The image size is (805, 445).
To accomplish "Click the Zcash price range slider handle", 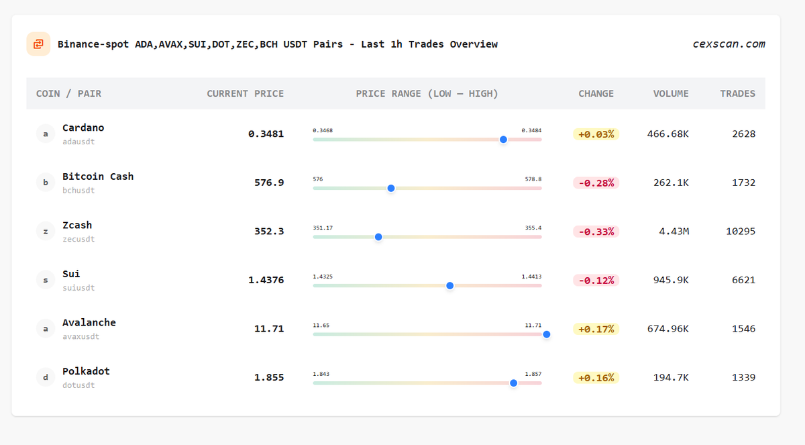I will [378, 237].
